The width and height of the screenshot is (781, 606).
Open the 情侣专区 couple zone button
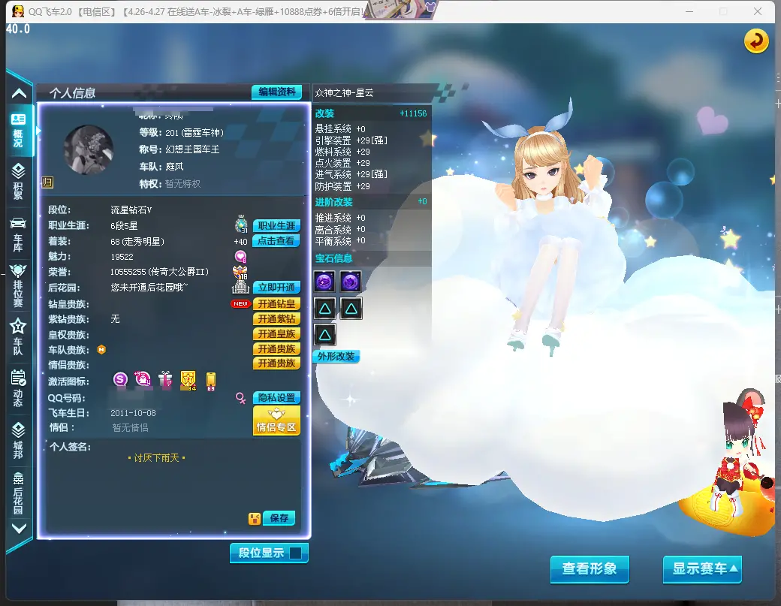point(276,421)
